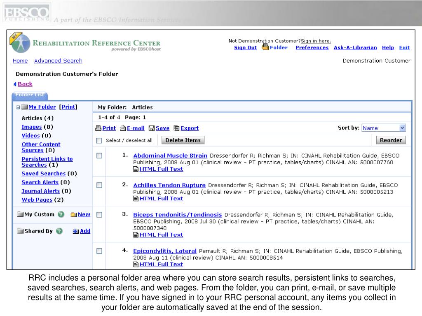Click the printer icon next to Print
Viewport: 422px width, 316px height.
[x=98, y=128]
